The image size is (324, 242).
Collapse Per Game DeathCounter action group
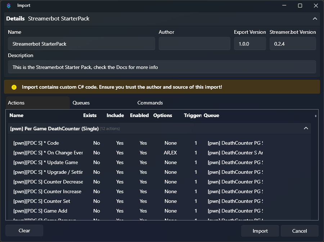point(306,129)
